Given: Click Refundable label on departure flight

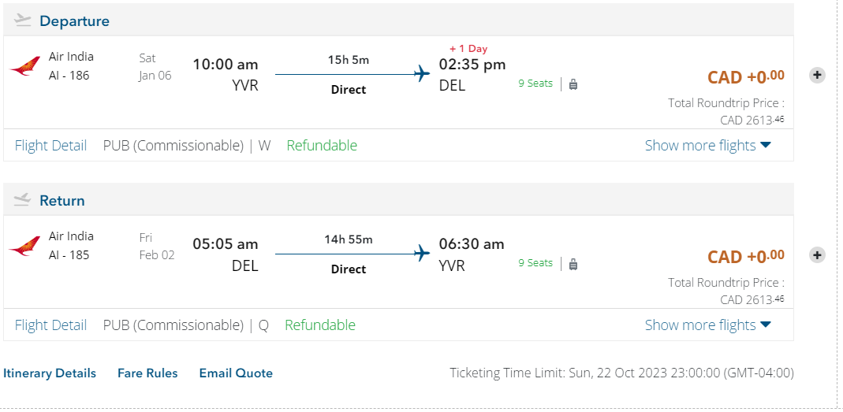Looking at the screenshot, I should click(322, 146).
